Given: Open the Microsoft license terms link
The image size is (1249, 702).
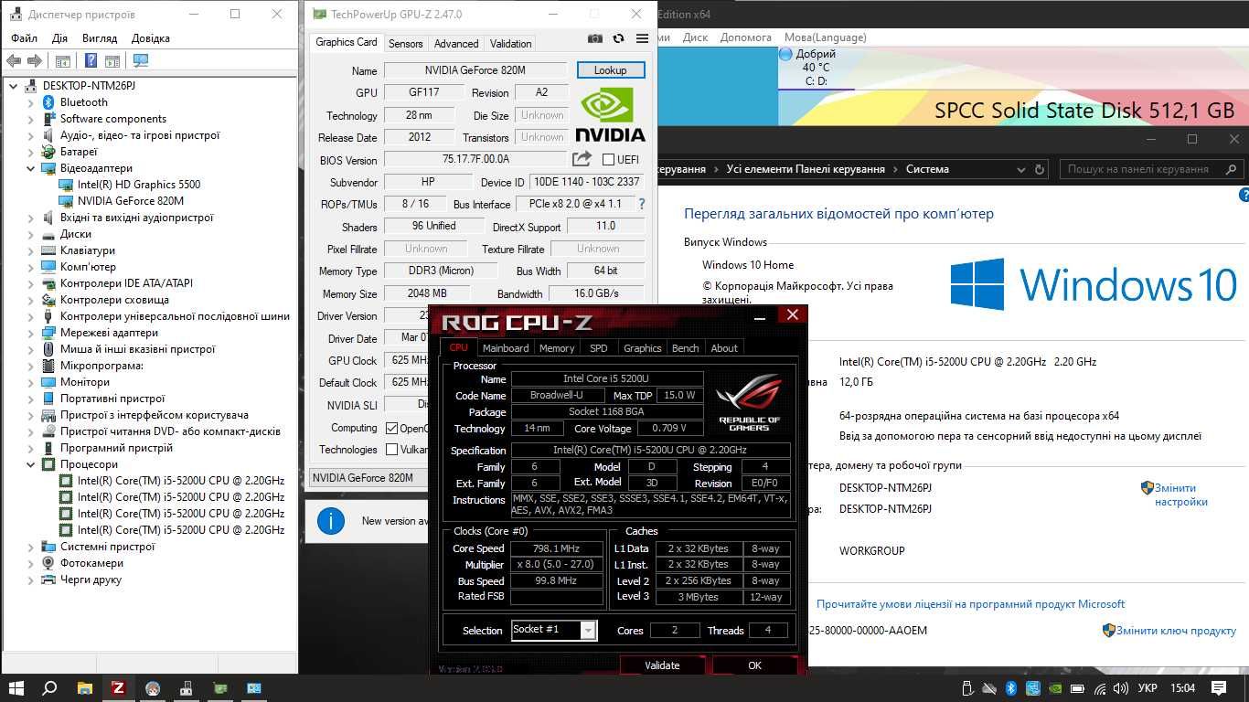Looking at the screenshot, I should pyautogui.click(x=970, y=604).
